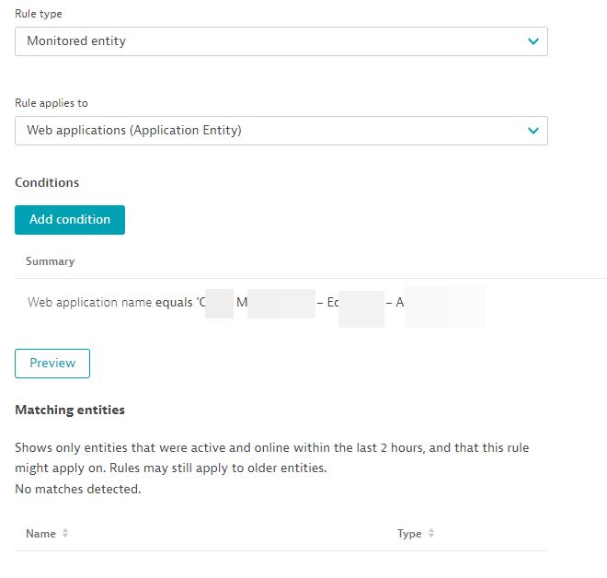Select the Matching entities heading
The width and height of the screenshot is (607, 578).
pos(70,410)
